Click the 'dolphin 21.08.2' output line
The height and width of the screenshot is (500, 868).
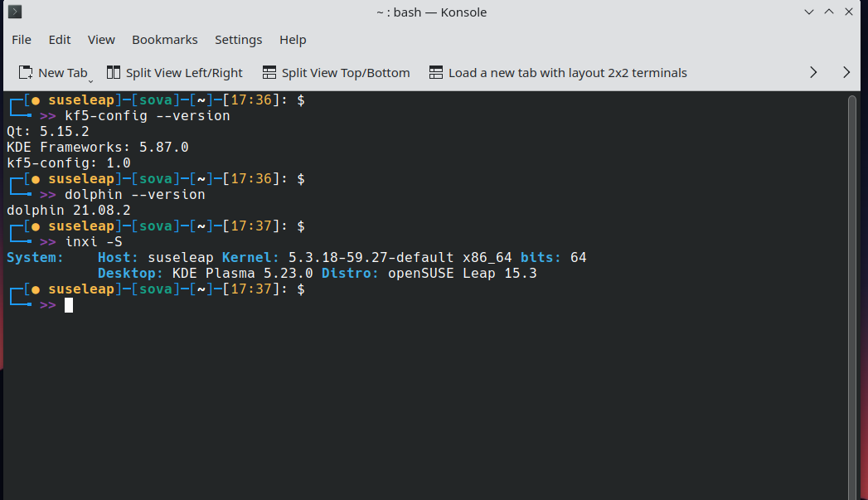[x=69, y=211]
